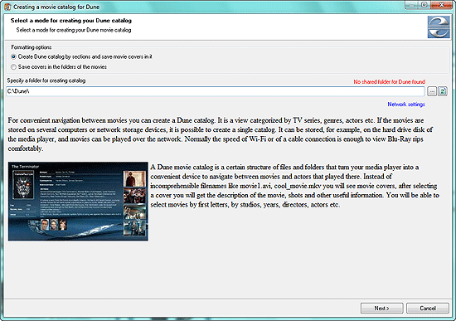Minimize the wizard window
The width and height of the screenshot is (456, 321).
point(411,5)
